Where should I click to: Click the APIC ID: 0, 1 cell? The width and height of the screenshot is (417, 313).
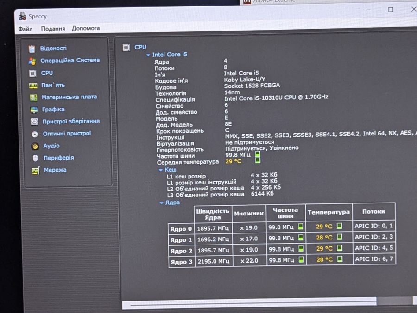pyautogui.click(x=373, y=226)
